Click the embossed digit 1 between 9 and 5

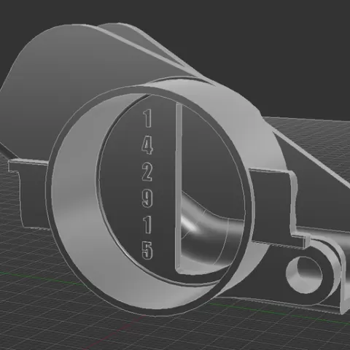pos(148,225)
